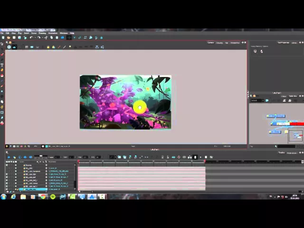Switch to the Drawing view tab
304x228 pixels.
219,43
